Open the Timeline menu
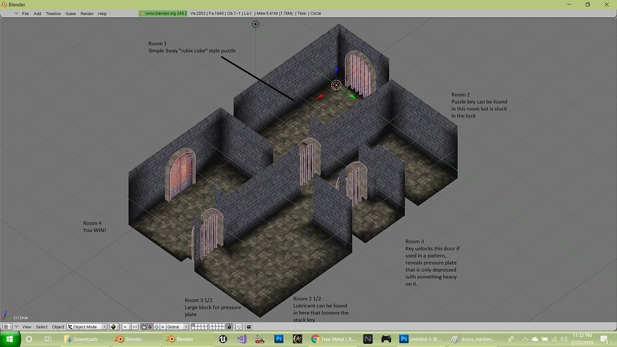617x347 pixels. point(53,13)
